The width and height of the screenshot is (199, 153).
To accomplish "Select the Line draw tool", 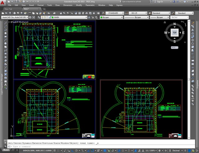I will click(6, 23).
